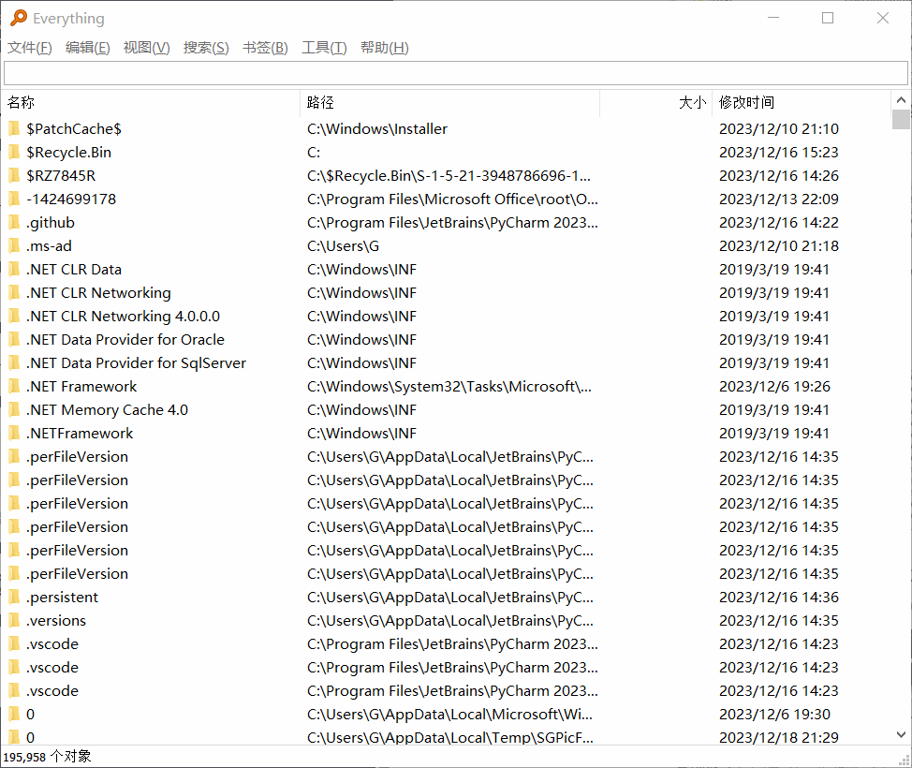Sort by the 路径 column header
This screenshot has height=768, width=912.
450,102
